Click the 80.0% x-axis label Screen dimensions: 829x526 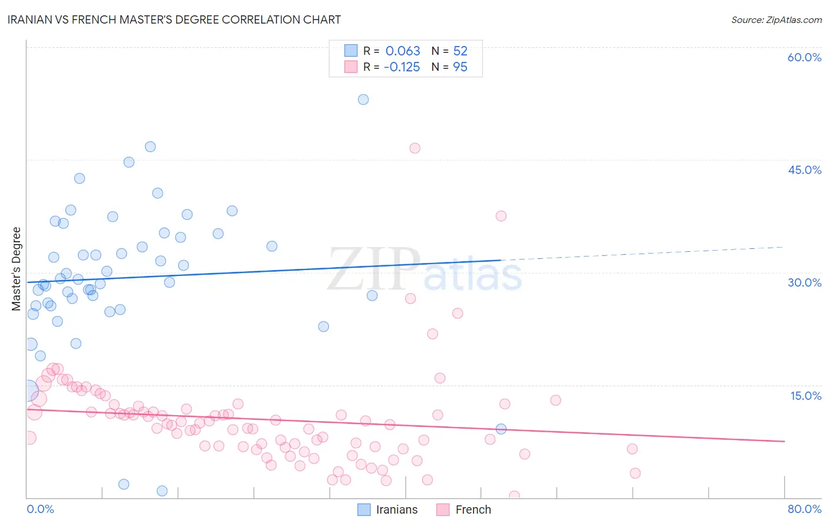[804, 509]
